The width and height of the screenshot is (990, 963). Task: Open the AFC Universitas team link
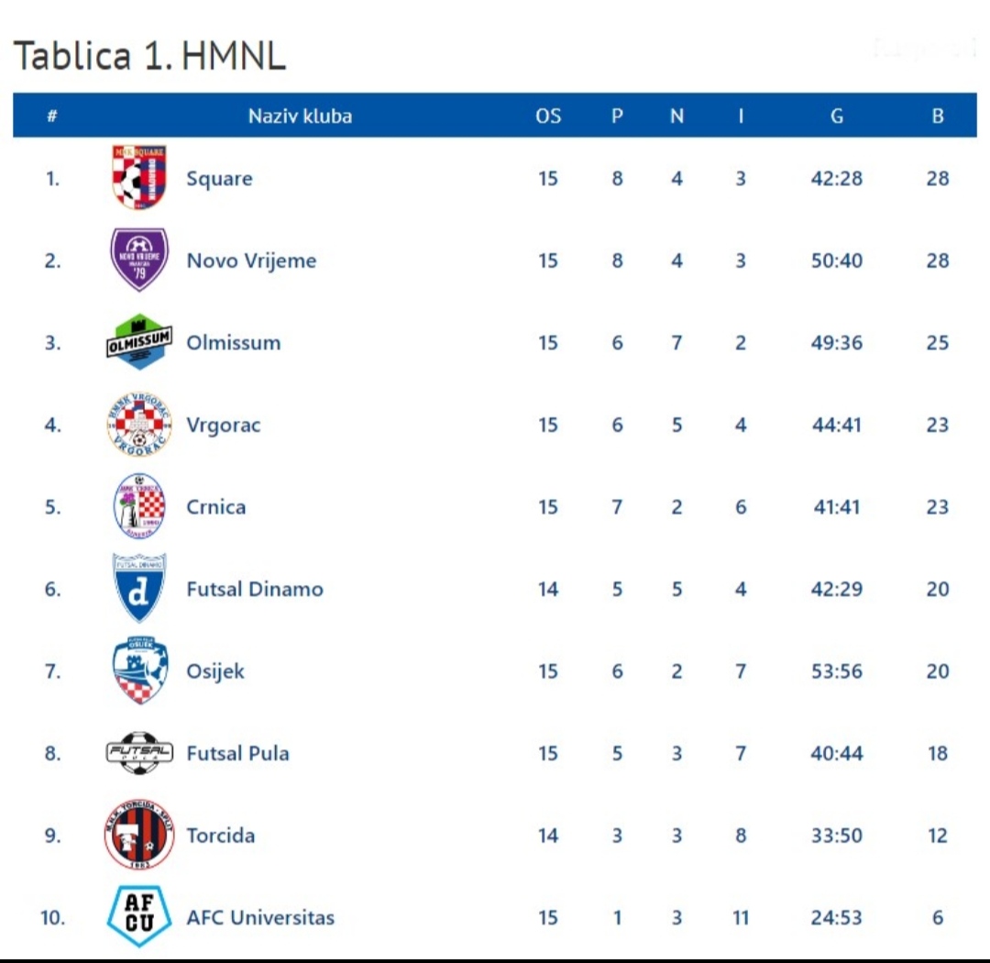(260, 917)
